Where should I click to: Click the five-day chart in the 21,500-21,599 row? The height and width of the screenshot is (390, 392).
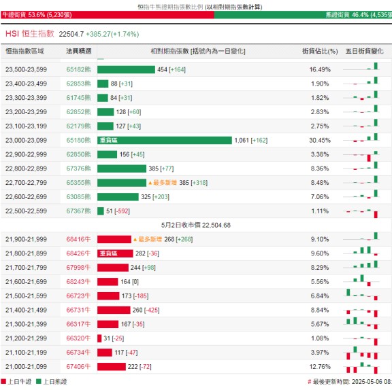point(361,294)
